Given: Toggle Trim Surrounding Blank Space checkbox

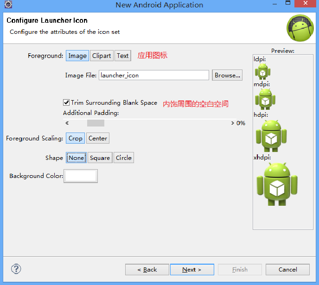Looking at the screenshot, I should [66, 102].
